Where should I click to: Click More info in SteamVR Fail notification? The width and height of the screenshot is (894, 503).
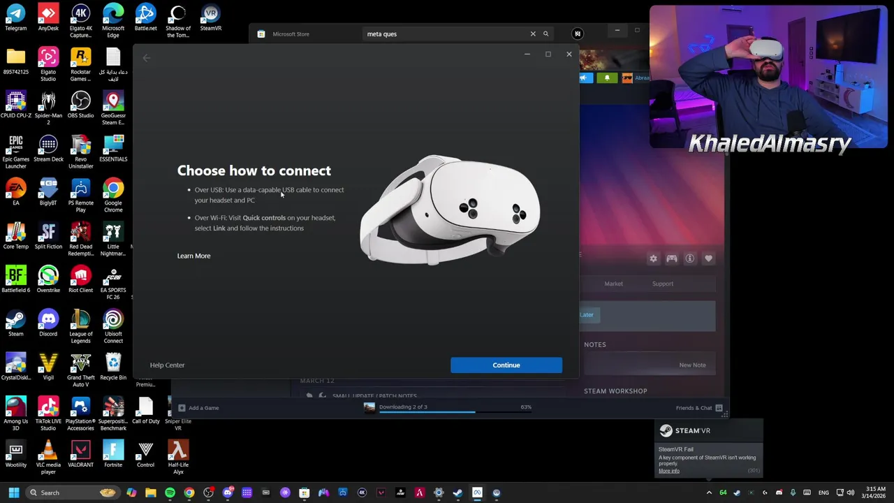point(668,471)
